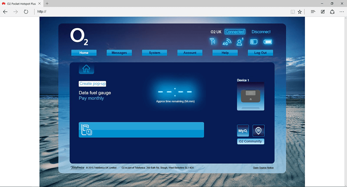Open the Help menu
The image size is (347, 187).
(x=225, y=53)
